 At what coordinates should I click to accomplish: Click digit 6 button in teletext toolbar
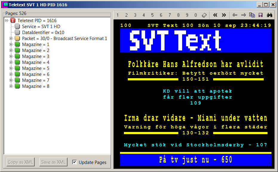(161, 15)
